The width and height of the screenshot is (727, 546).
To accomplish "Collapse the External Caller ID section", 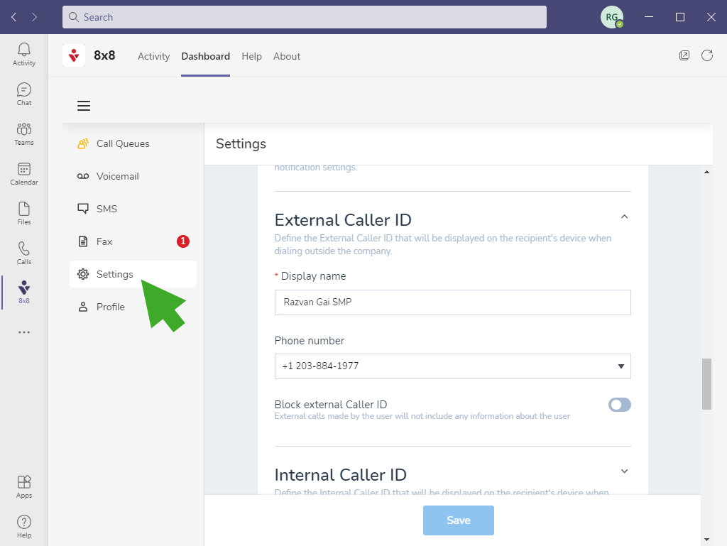I will (x=624, y=217).
